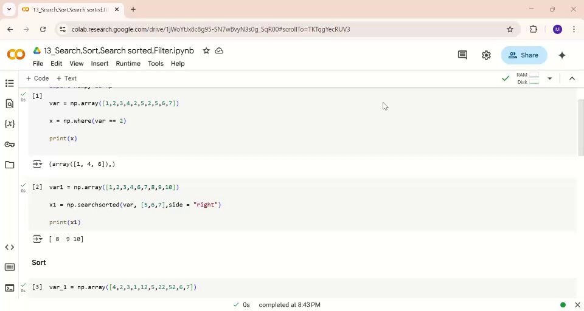Add a new Code cell

coord(37,78)
